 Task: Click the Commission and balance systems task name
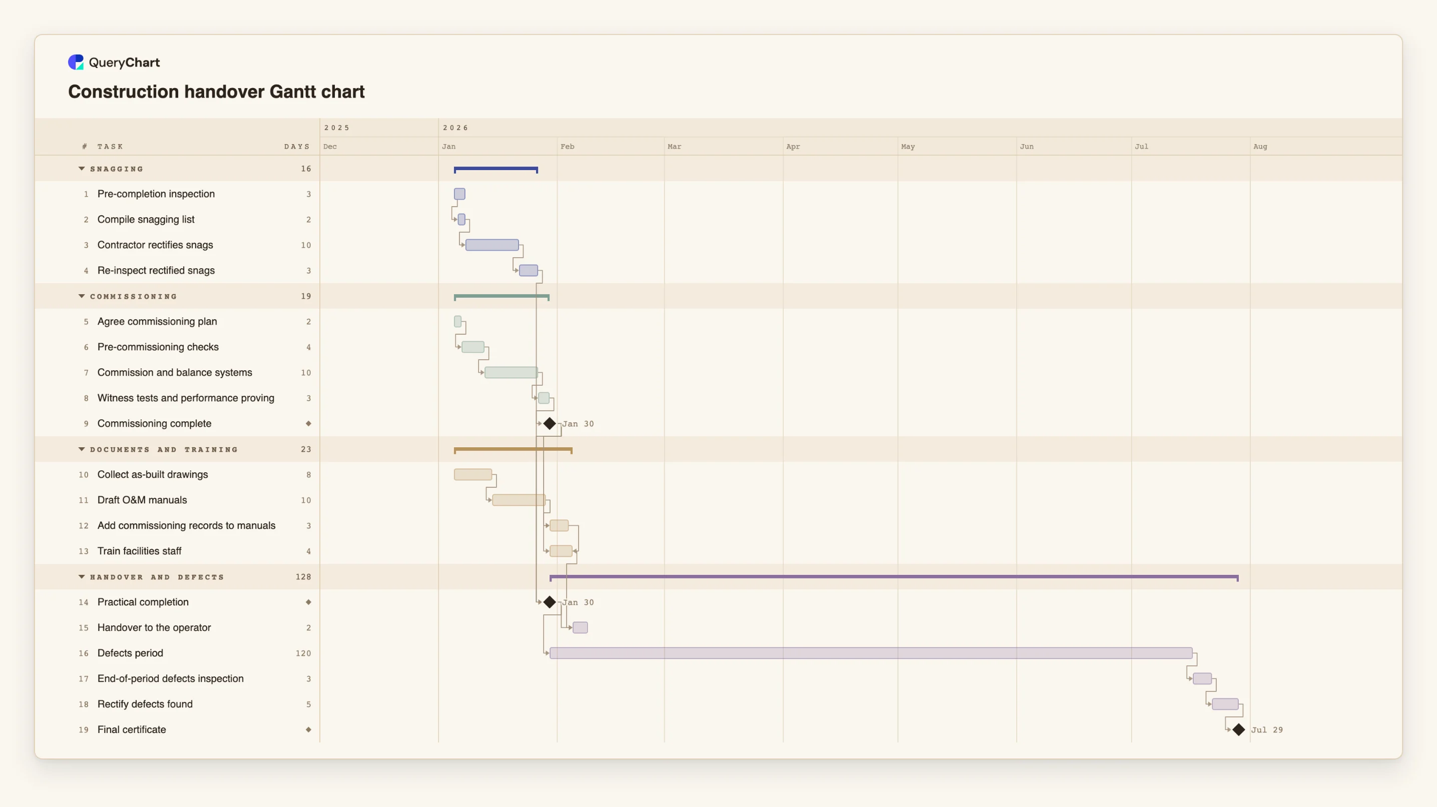[175, 373]
